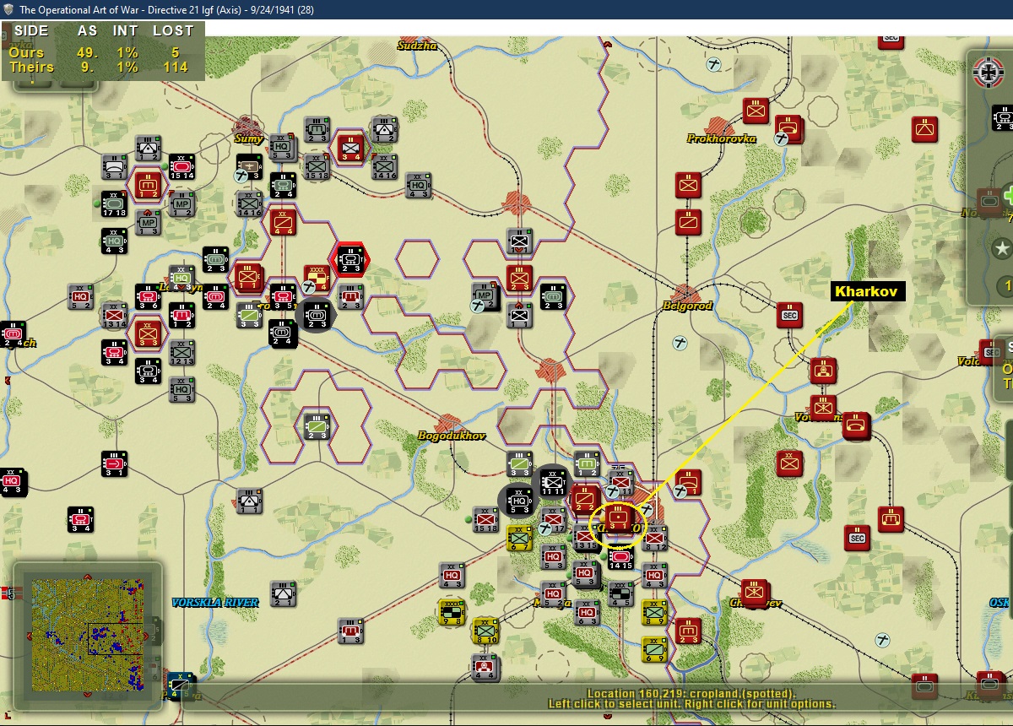1013x726 pixels.
Task: Select yellow XXXX 9-8 army unit
Action: point(451,612)
